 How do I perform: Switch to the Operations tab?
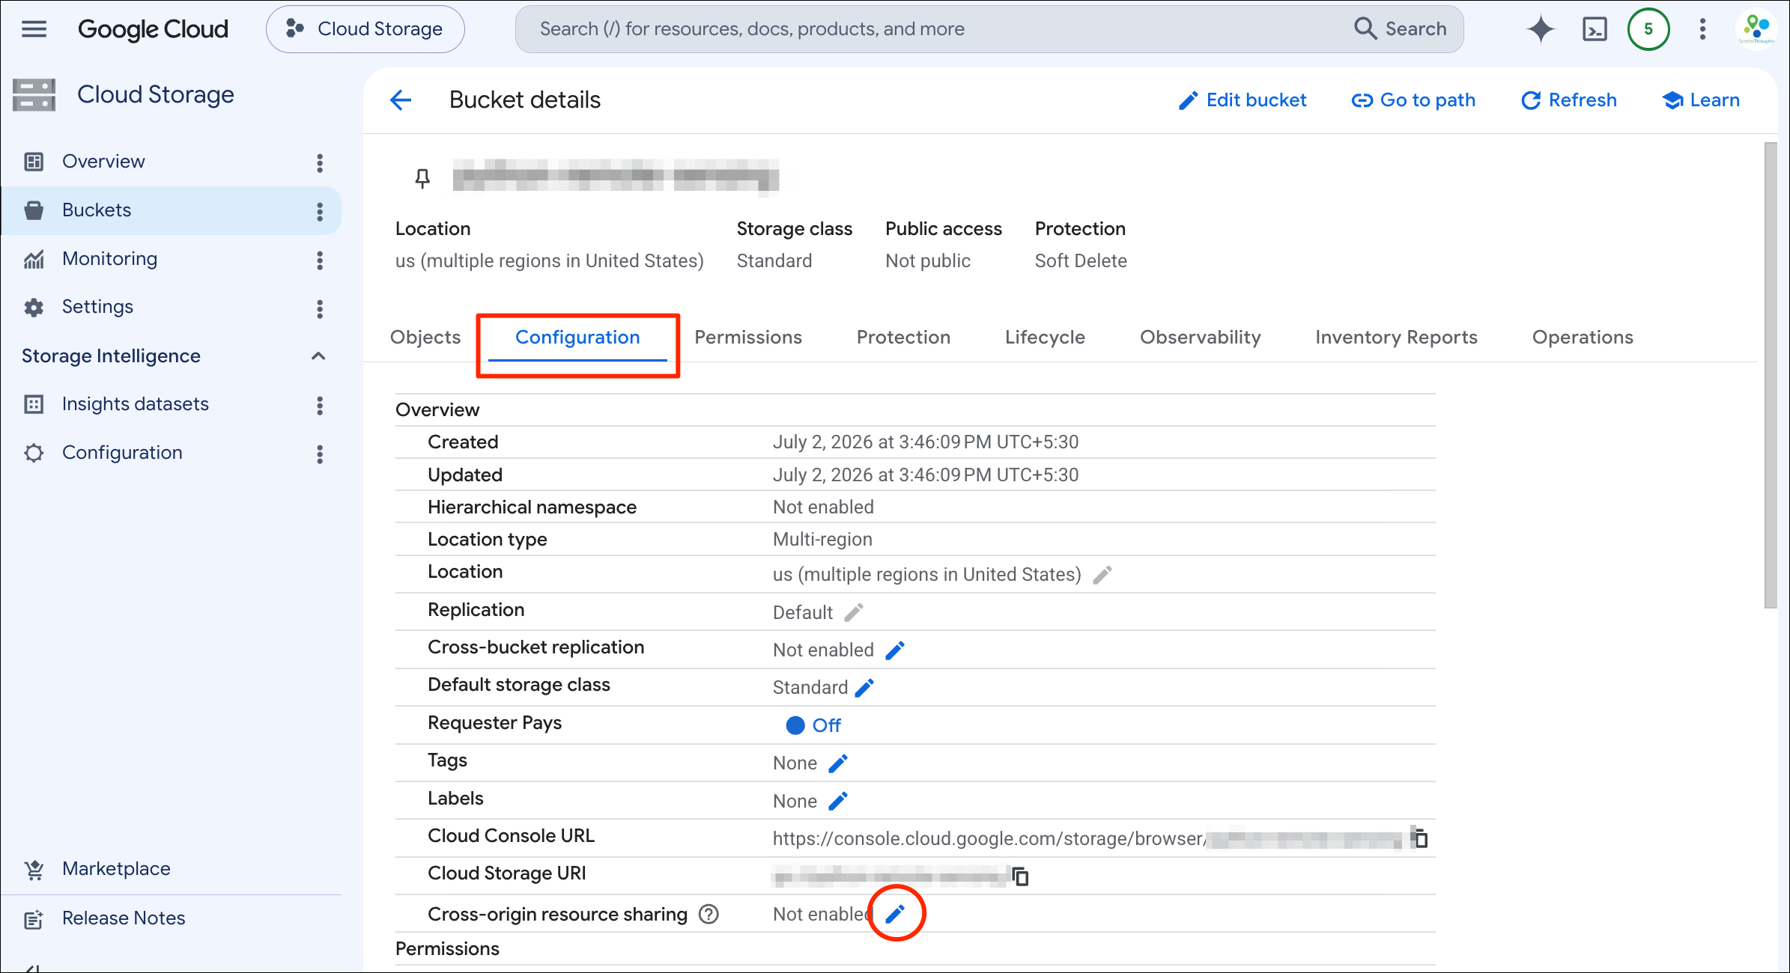click(x=1583, y=338)
